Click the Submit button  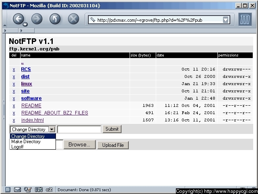click(x=112, y=129)
